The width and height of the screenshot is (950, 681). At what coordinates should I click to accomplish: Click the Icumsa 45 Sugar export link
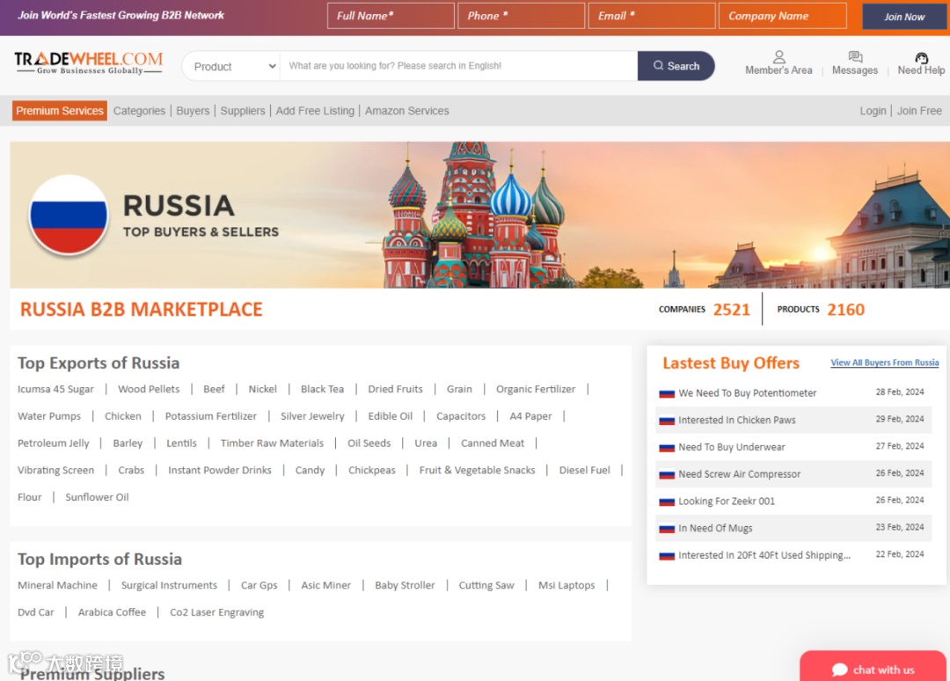coord(55,389)
